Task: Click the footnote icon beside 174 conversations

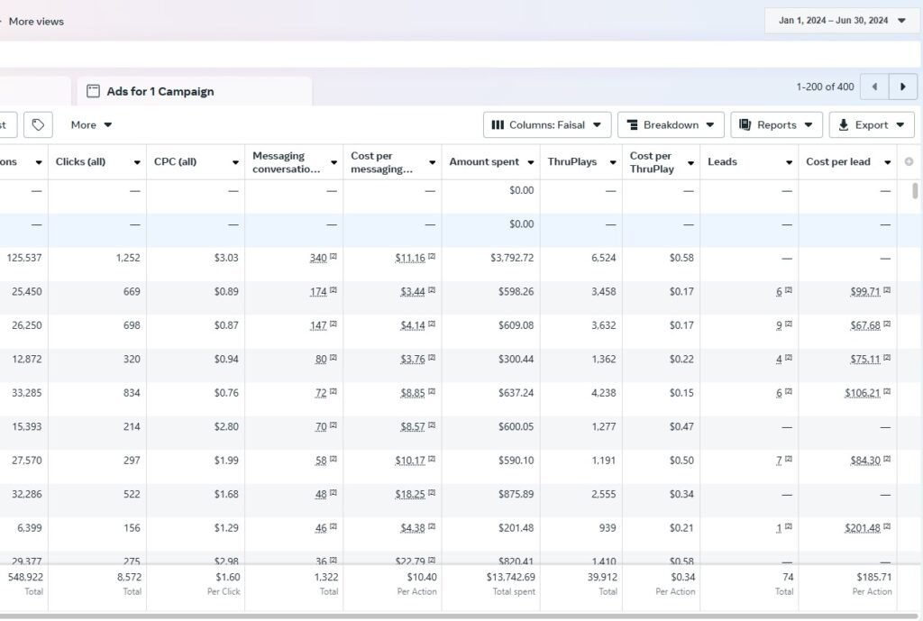Action: click(334, 290)
